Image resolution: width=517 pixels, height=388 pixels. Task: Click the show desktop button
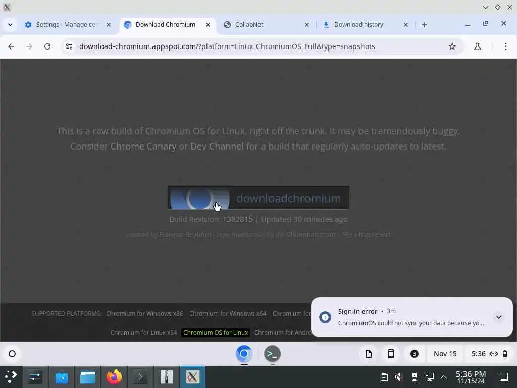tap(504, 377)
